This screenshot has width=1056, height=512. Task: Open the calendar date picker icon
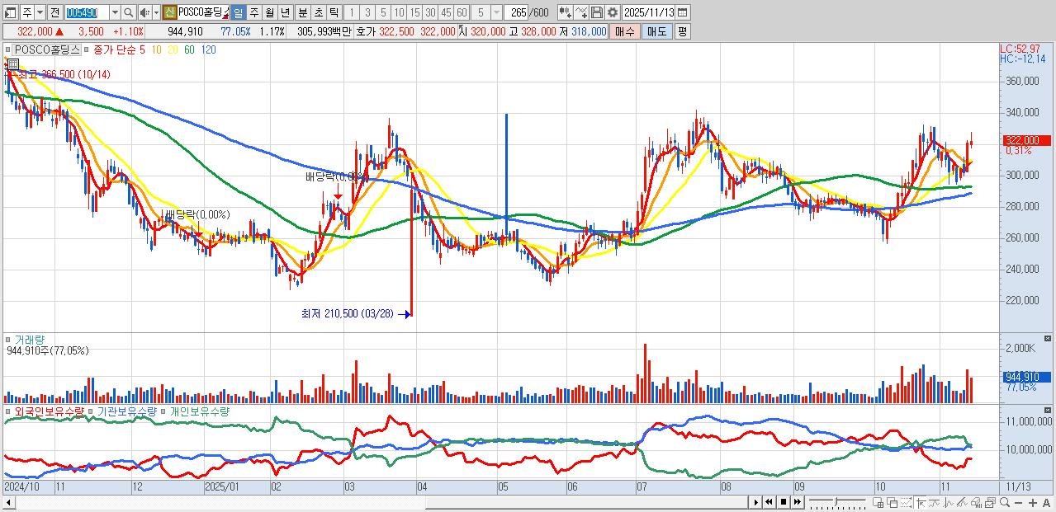click(683, 12)
